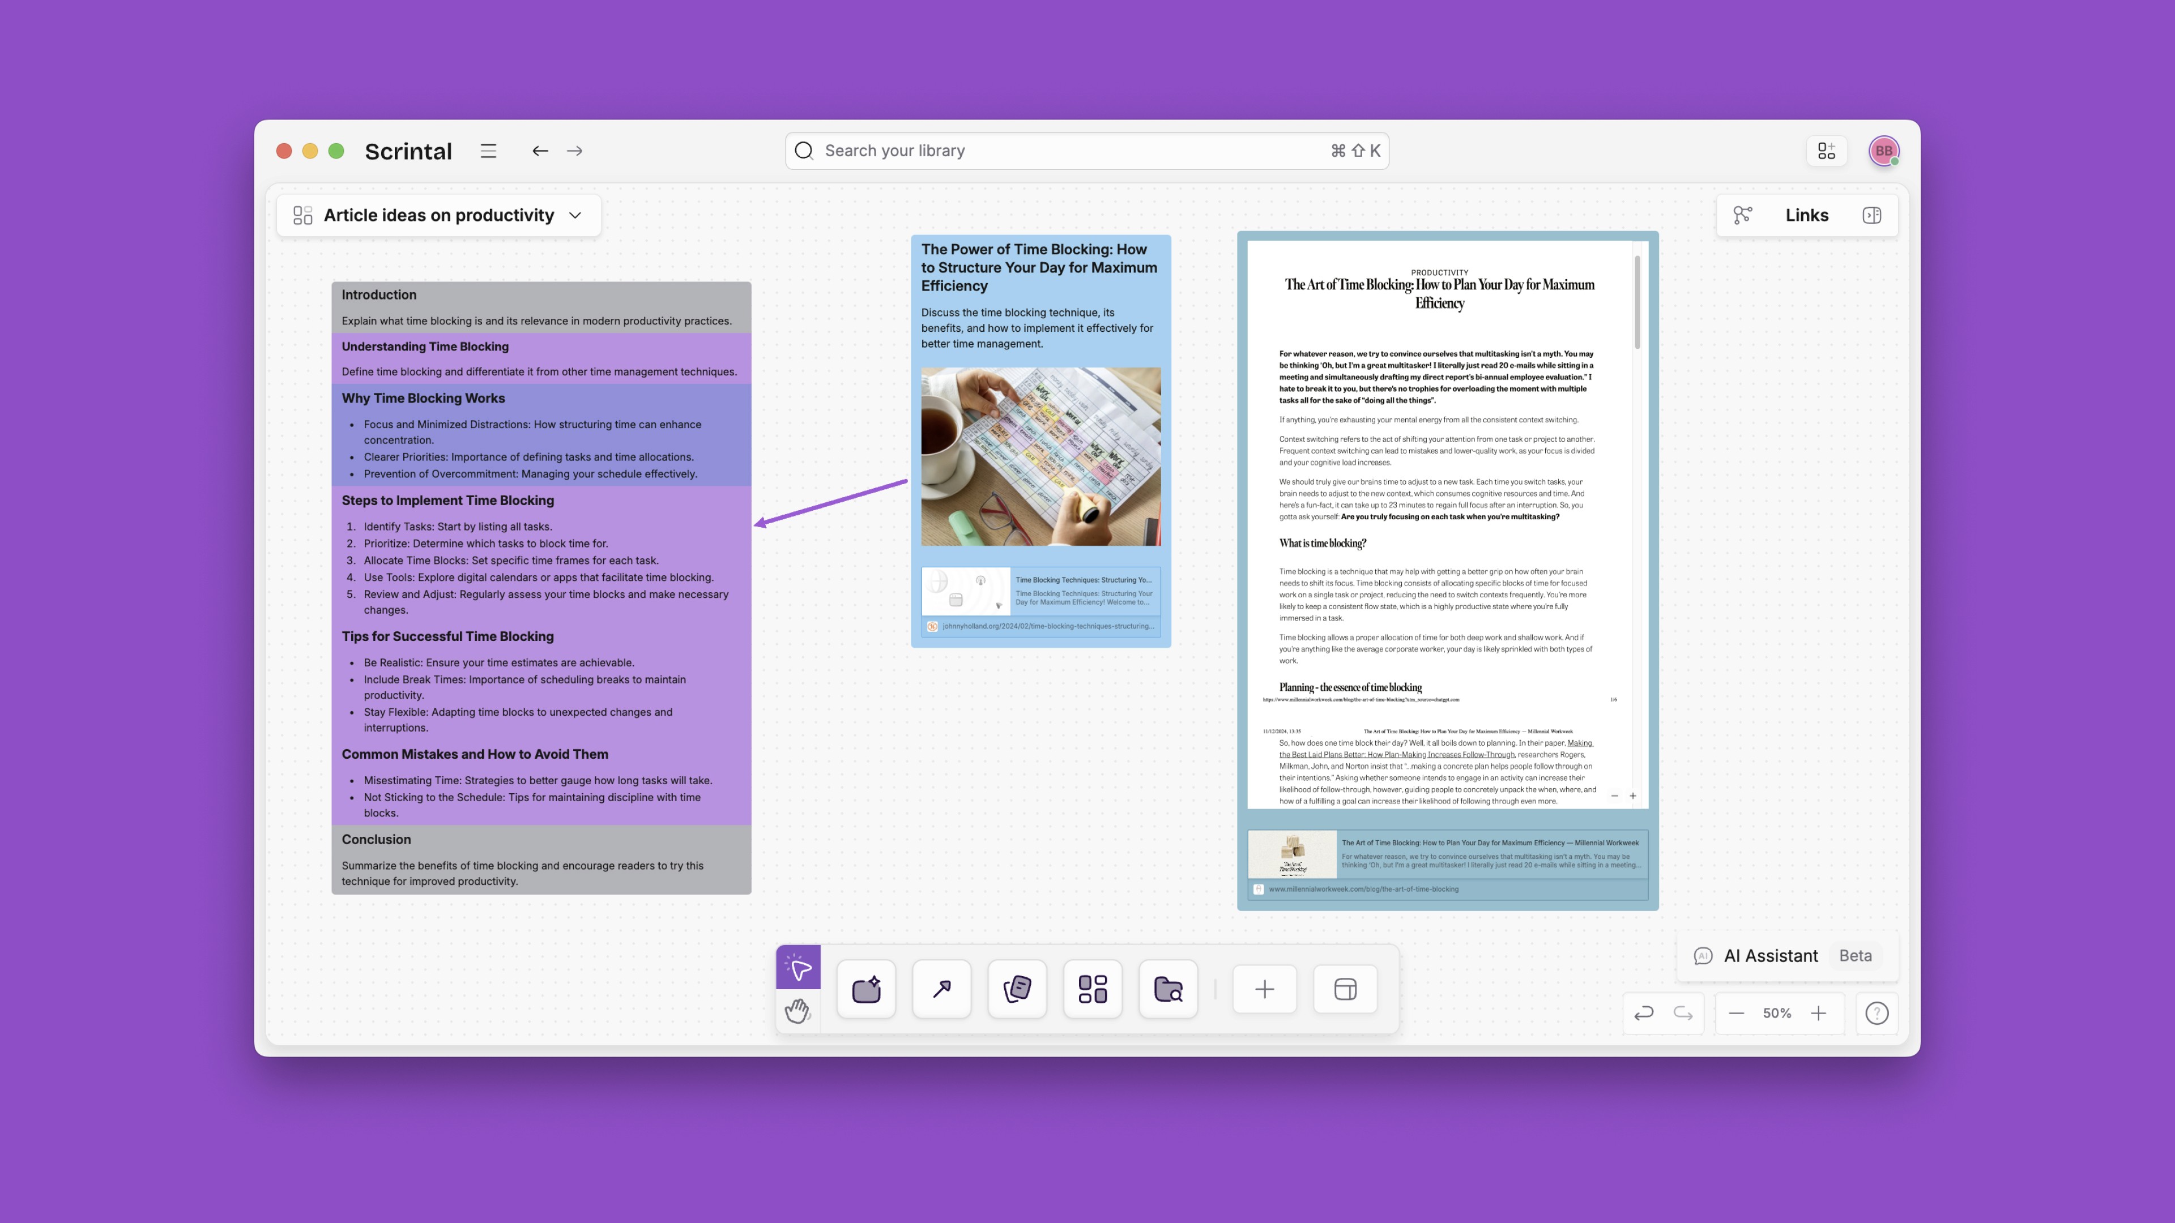Open the Links panel
Screen dimensions: 2175x1223
click(x=1806, y=215)
